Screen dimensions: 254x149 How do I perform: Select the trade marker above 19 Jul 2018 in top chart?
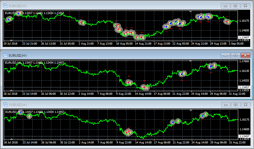pyautogui.click(x=9, y=19)
